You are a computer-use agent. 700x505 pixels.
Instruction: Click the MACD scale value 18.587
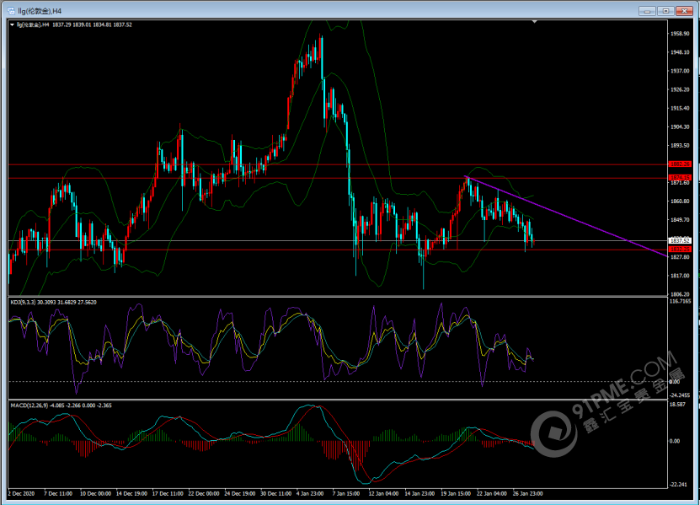click(678, 405)
